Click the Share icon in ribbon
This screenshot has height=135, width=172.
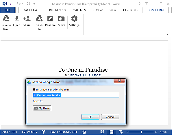27,21
